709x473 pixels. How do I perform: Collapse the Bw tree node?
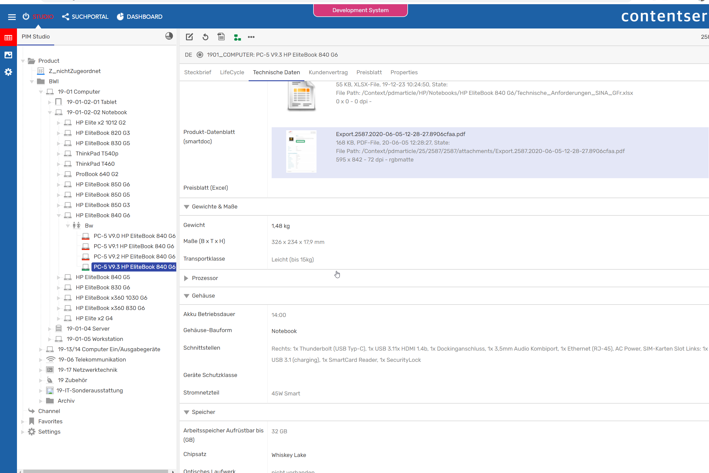[68, 226]
